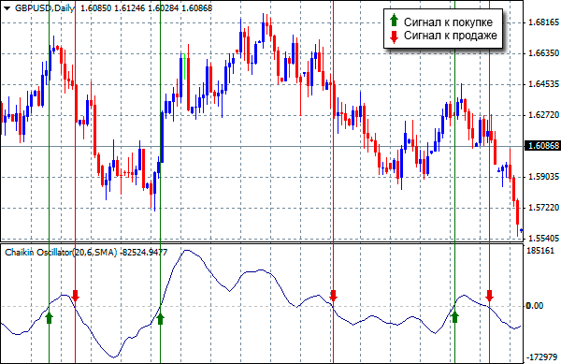Click the 1.59035 price axis label

[543, 177]
